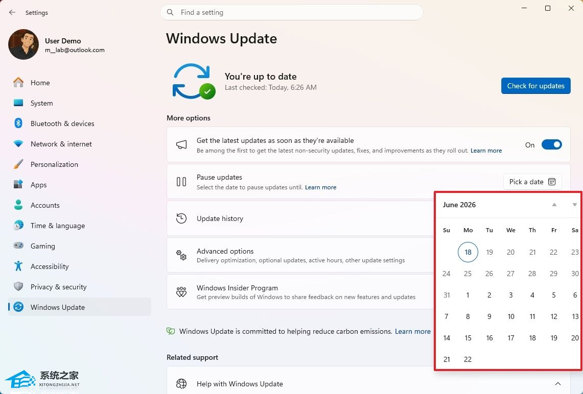Open Privacy & security page
This screenshot has height=394, width=583.
pyautogui.click(x=80, y=287)
